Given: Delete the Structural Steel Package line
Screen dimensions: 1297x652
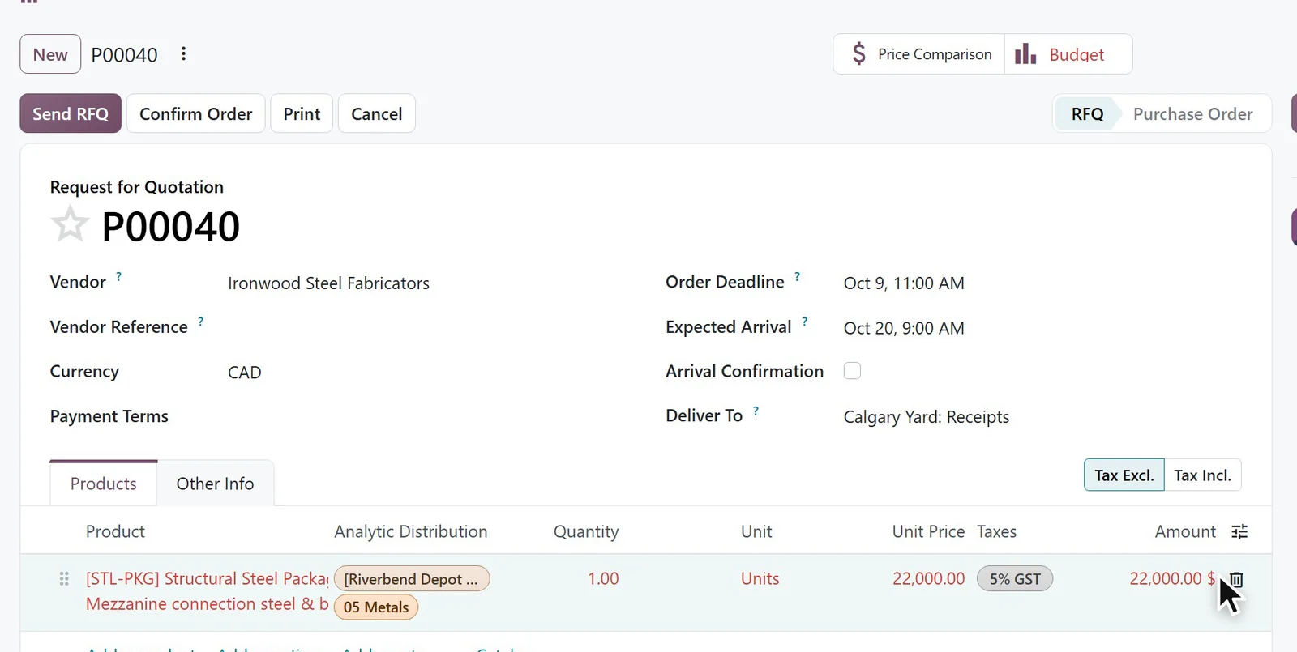Looking at the screenshot, I should click(1236, 579).
